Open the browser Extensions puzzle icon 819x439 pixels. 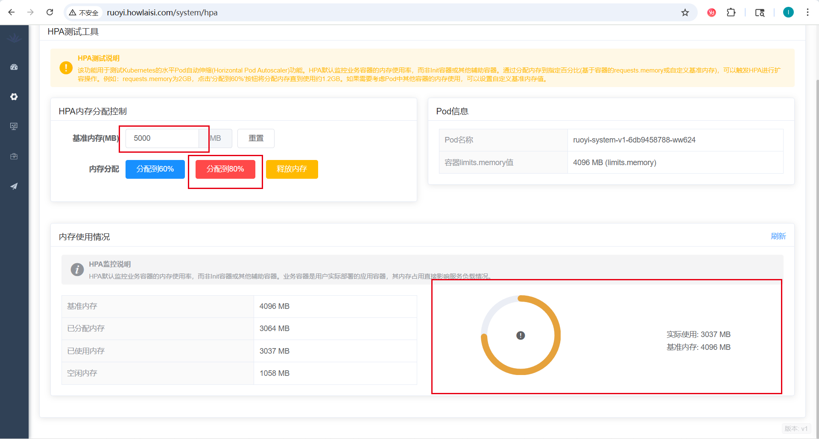(x=731, y=12)
